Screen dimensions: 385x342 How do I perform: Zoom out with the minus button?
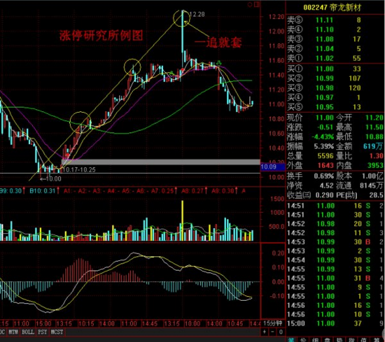tap(272, 332)
